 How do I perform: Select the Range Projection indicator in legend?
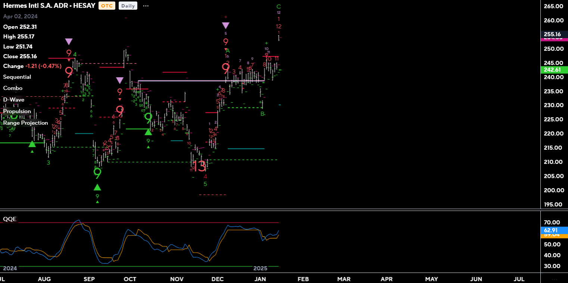point(26,123)
